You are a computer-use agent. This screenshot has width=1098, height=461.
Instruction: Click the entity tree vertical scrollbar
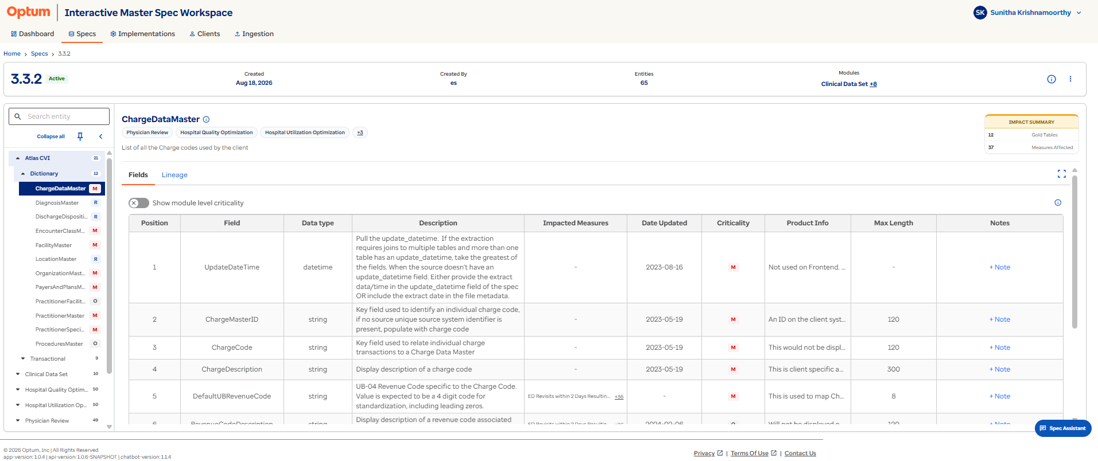[109, 265]
